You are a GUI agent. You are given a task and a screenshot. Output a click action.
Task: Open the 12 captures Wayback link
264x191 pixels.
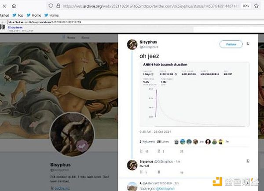[x=15, y=27]
